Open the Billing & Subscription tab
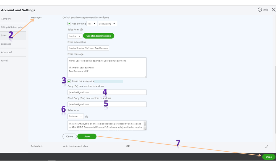 [12, 27]
